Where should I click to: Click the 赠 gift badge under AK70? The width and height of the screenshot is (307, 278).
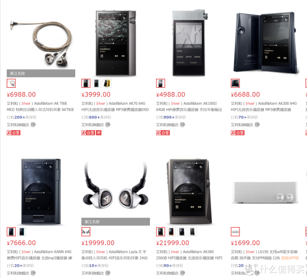(x=98, y=133)
